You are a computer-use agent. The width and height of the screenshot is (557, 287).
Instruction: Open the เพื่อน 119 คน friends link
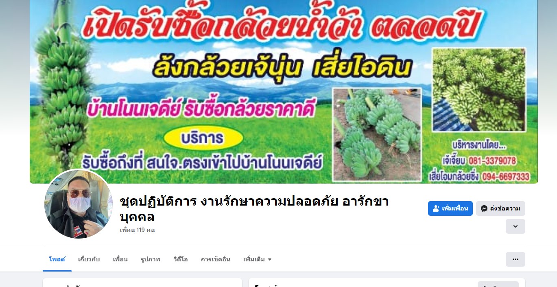coord(137,230)
